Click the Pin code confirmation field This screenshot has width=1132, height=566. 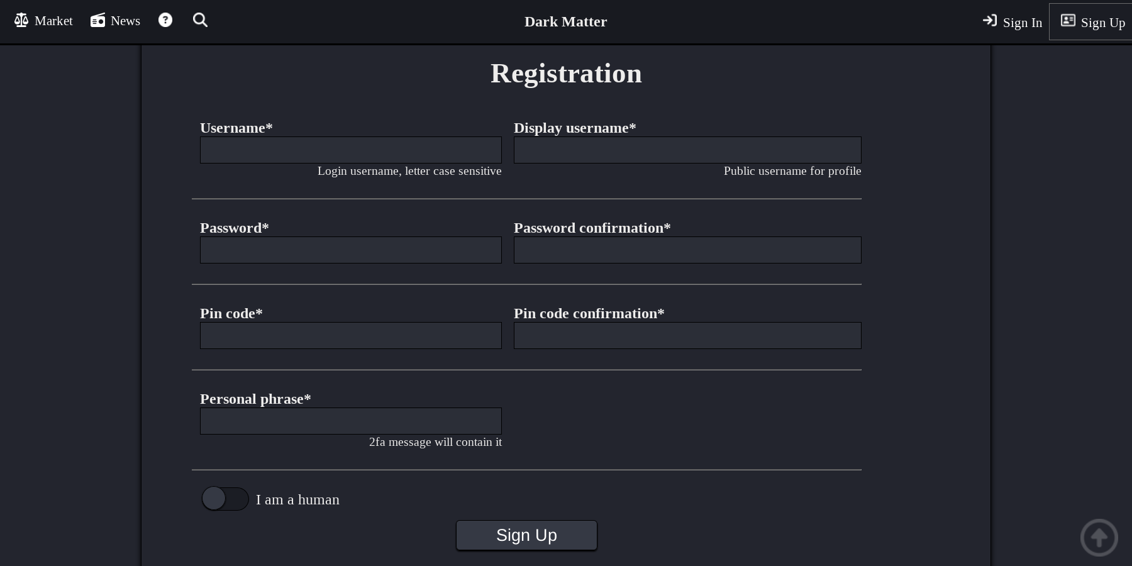point(687,335)
